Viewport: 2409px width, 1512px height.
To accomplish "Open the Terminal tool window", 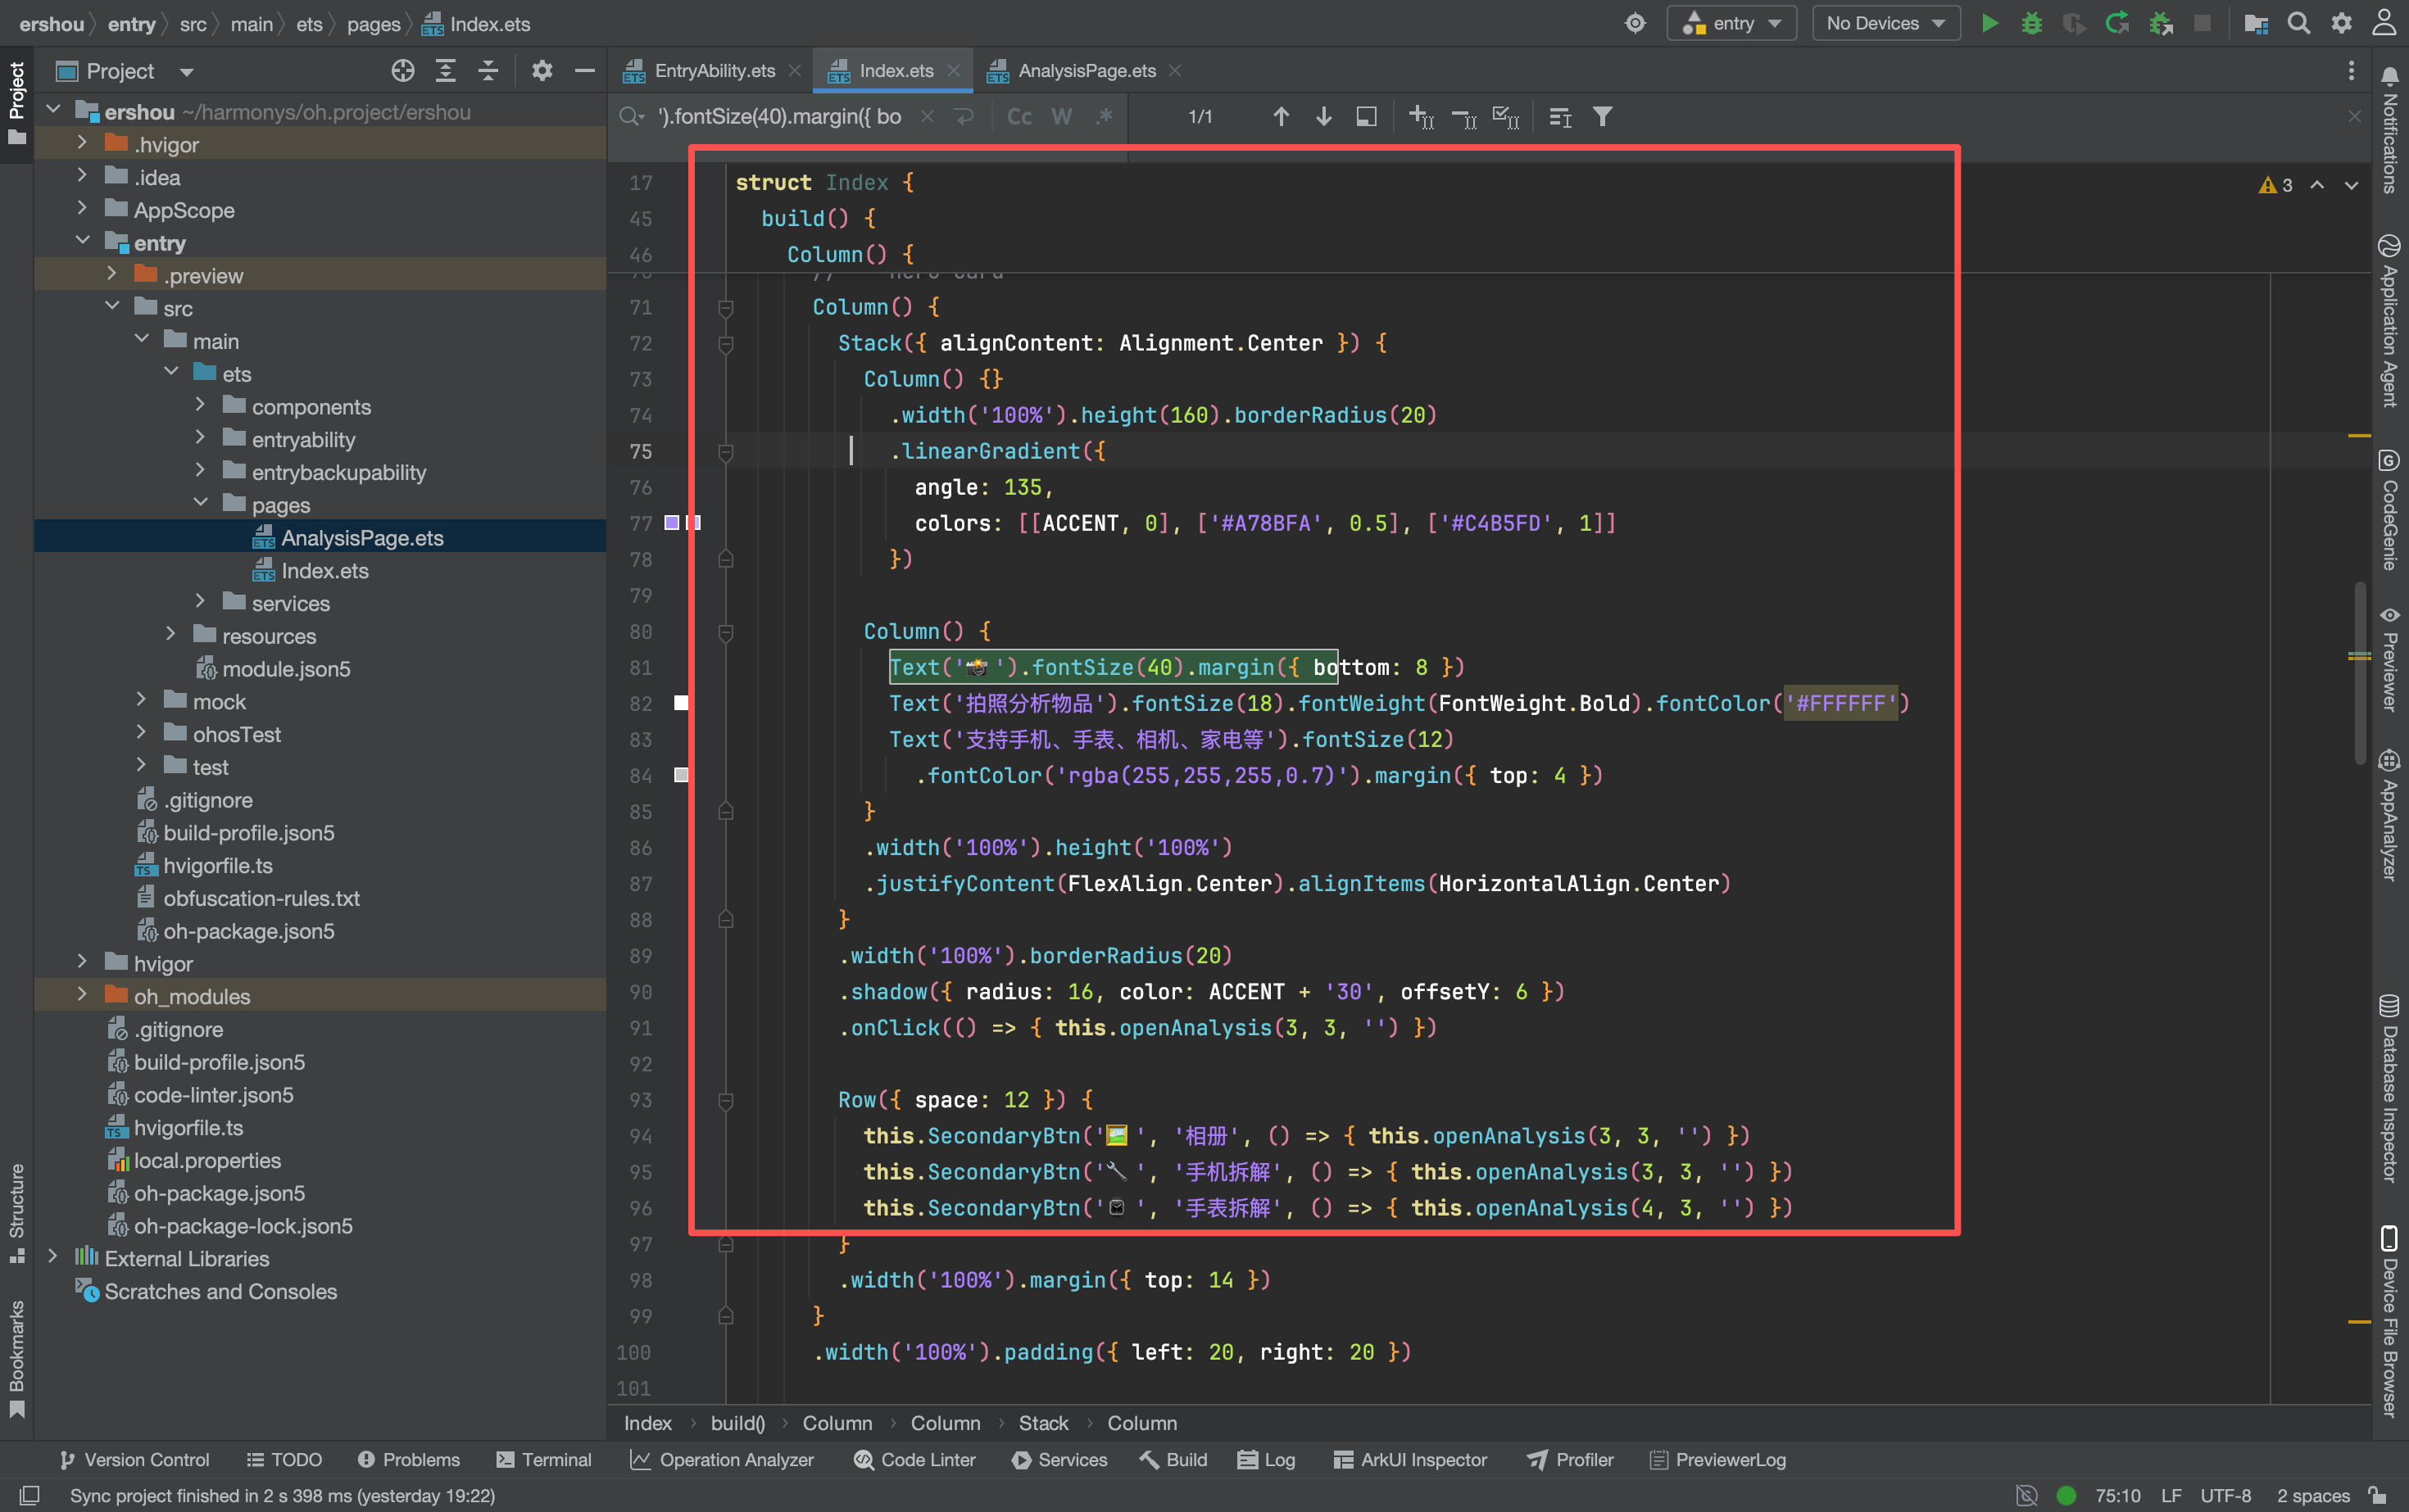I will pyautogui.click(x=544, y=1460).
